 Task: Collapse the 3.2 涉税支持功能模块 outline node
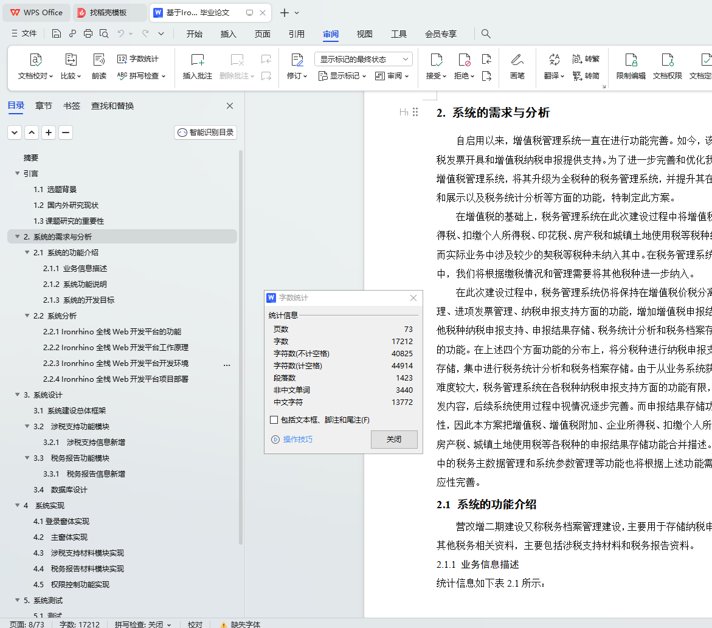click(27, 427)
